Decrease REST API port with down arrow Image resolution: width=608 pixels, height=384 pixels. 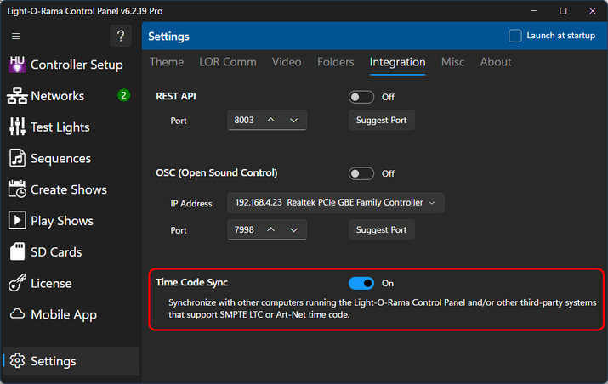(x=294, y=121)
